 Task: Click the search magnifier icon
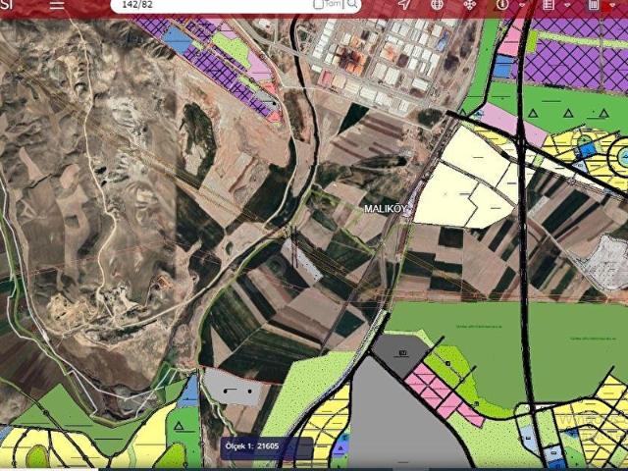point(352,5)
